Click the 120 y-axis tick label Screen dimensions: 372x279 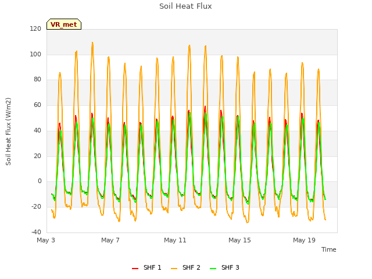point(35,29)
